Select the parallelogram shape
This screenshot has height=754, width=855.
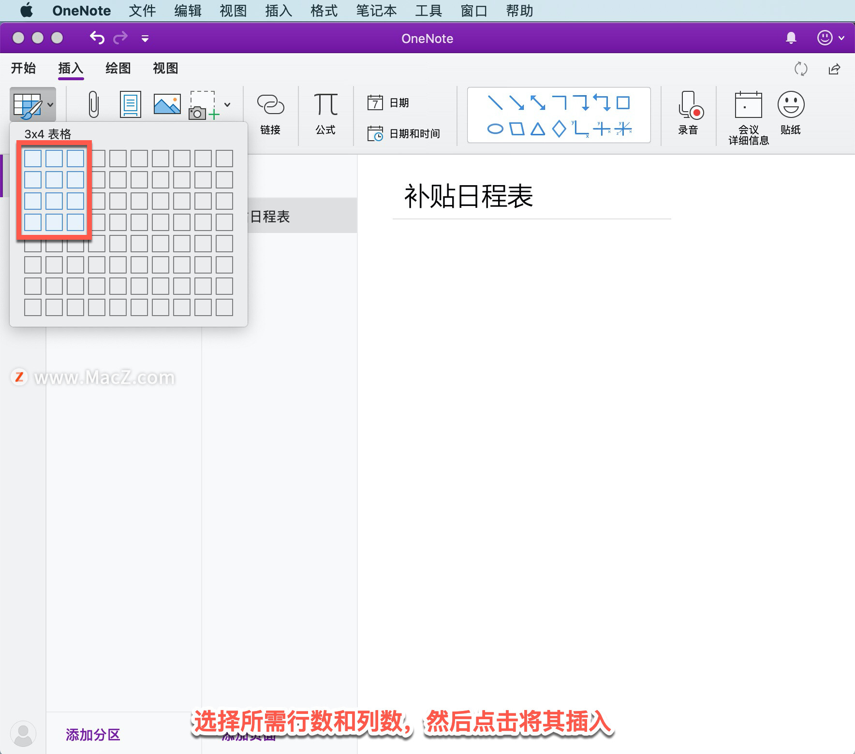[x=516, y=129]
